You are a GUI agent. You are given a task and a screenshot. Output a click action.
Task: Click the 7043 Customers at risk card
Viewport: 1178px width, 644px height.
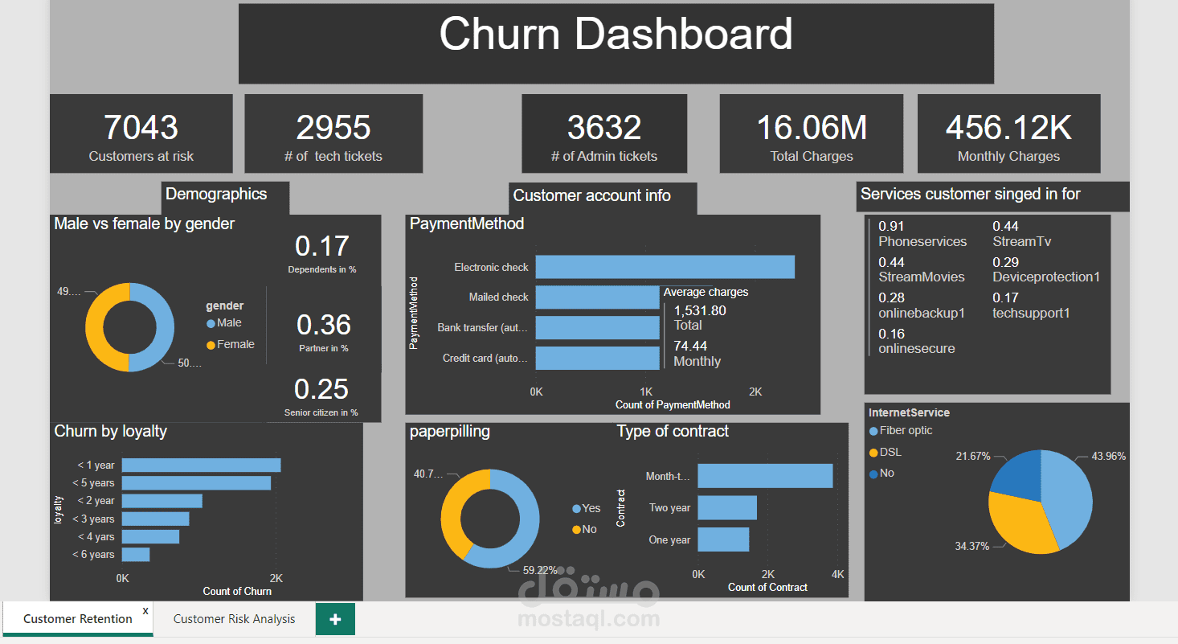(x=141, y=133)
